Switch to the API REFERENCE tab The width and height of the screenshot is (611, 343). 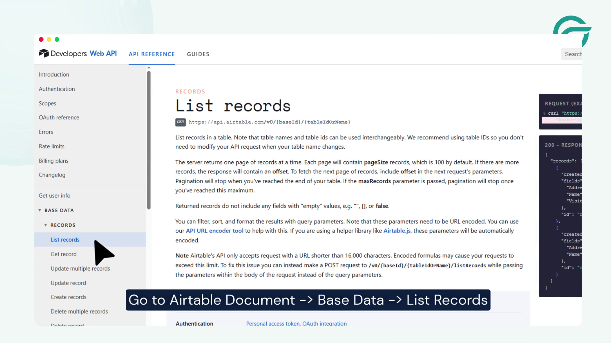[152, 54]
